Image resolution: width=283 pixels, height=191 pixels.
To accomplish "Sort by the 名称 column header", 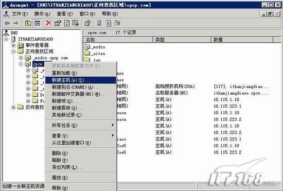I will click(x=118, y=40).
